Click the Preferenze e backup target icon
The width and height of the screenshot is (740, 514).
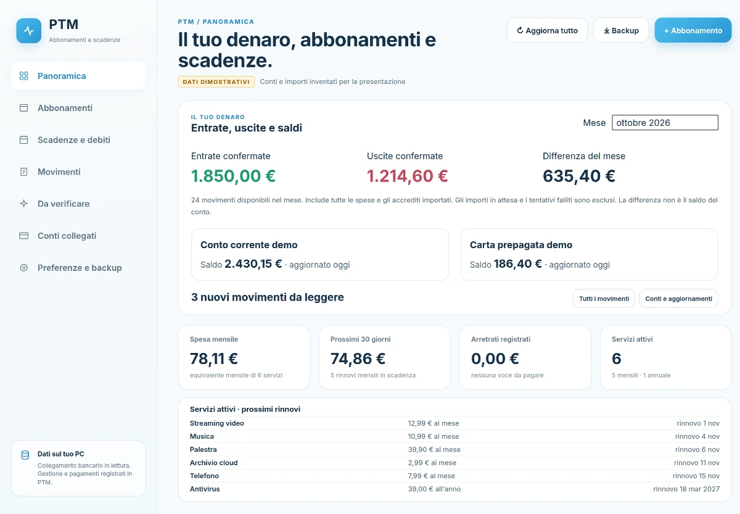coord(24,268)
